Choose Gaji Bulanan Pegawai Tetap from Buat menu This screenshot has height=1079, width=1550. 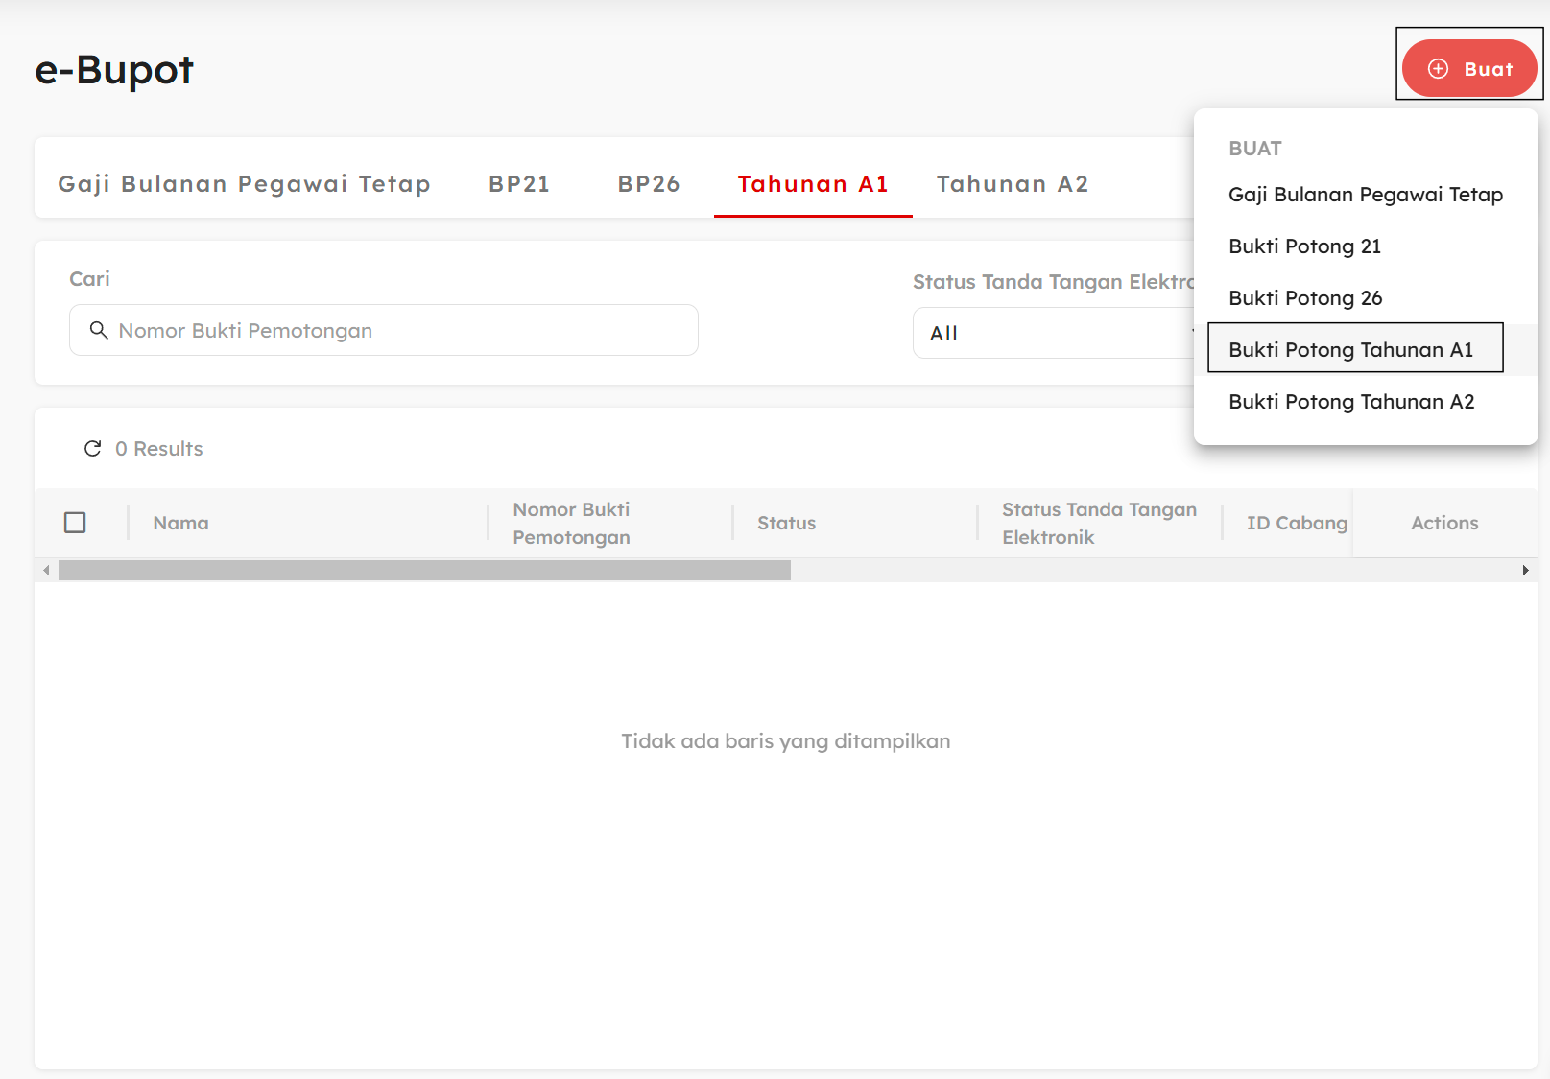1365,195
